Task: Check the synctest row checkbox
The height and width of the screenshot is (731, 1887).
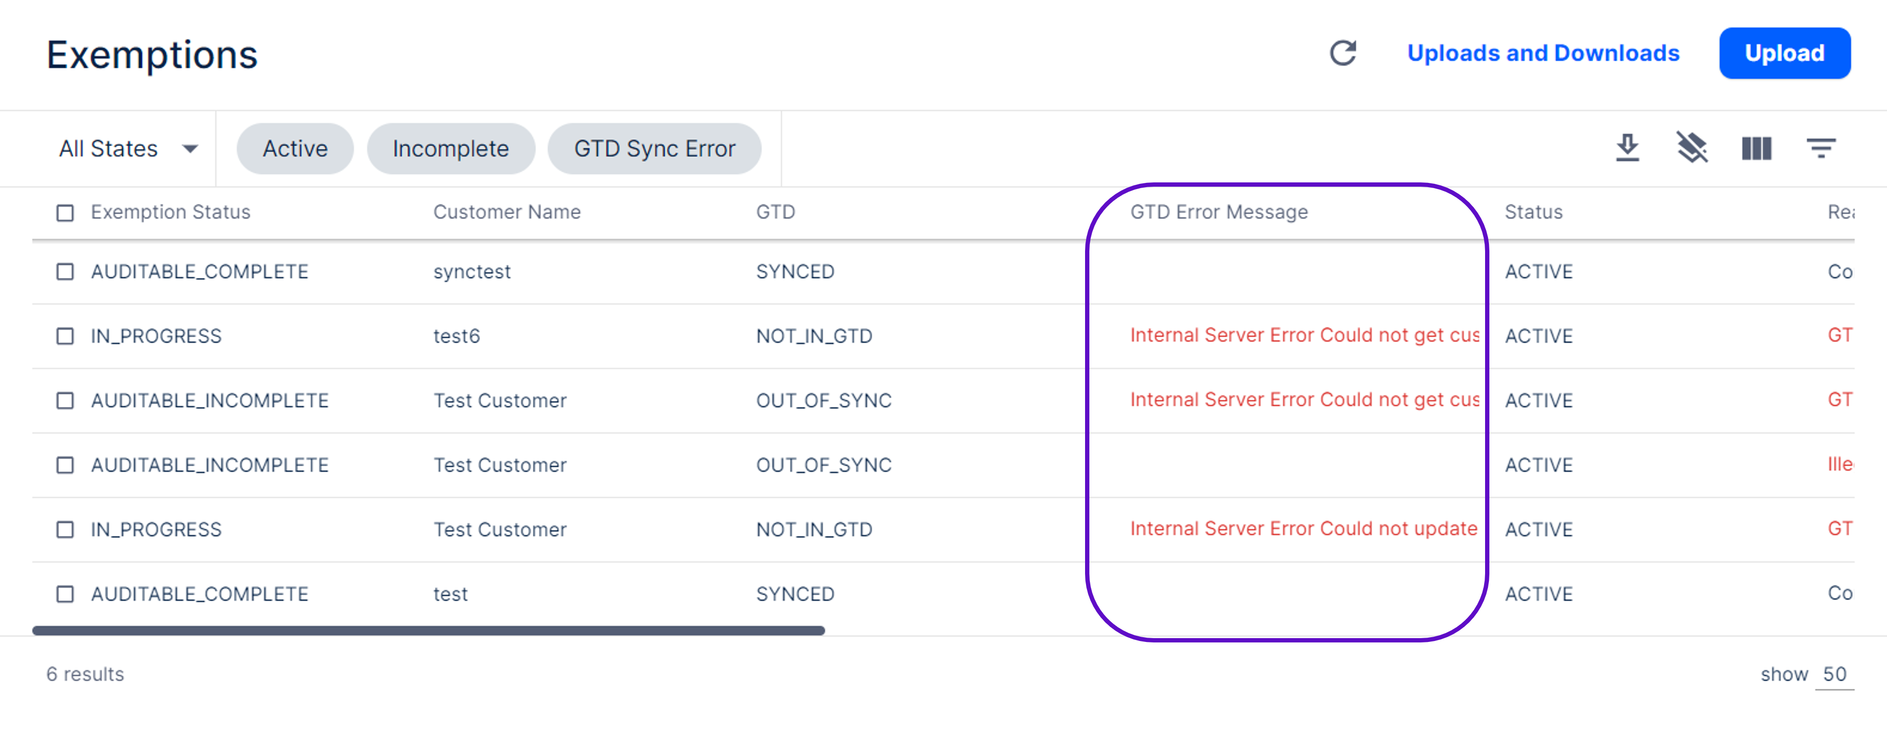Action: pos(65,272)
